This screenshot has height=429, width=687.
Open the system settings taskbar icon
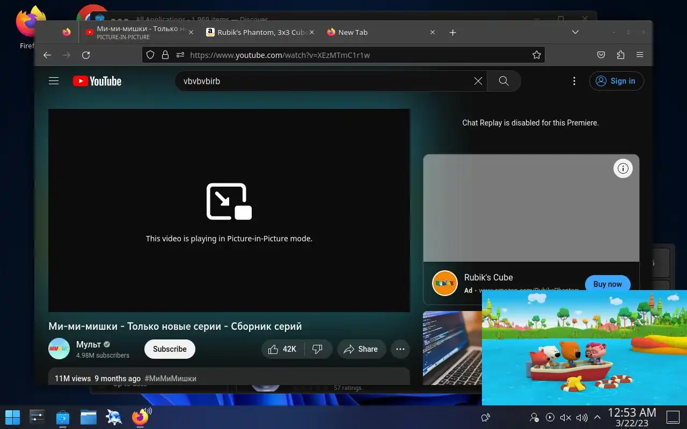(37, 417)
